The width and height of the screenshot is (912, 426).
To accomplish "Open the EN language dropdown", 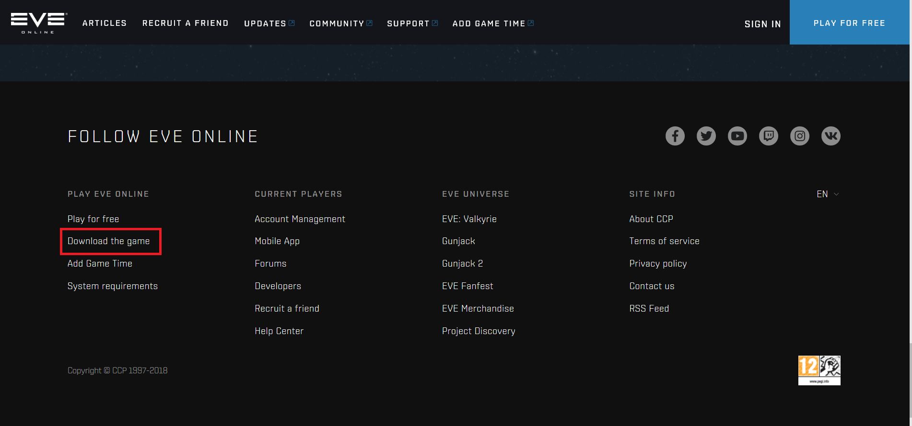I will coord(828,194).
